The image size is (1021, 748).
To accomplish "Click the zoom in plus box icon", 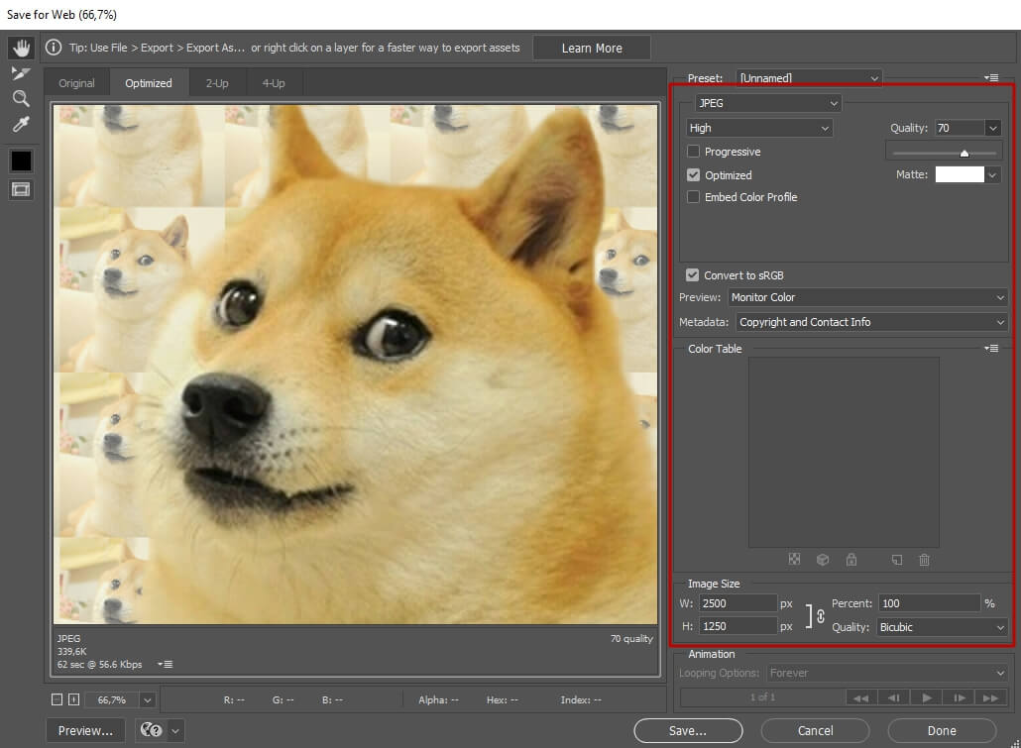I will click(x=73, y=699).
